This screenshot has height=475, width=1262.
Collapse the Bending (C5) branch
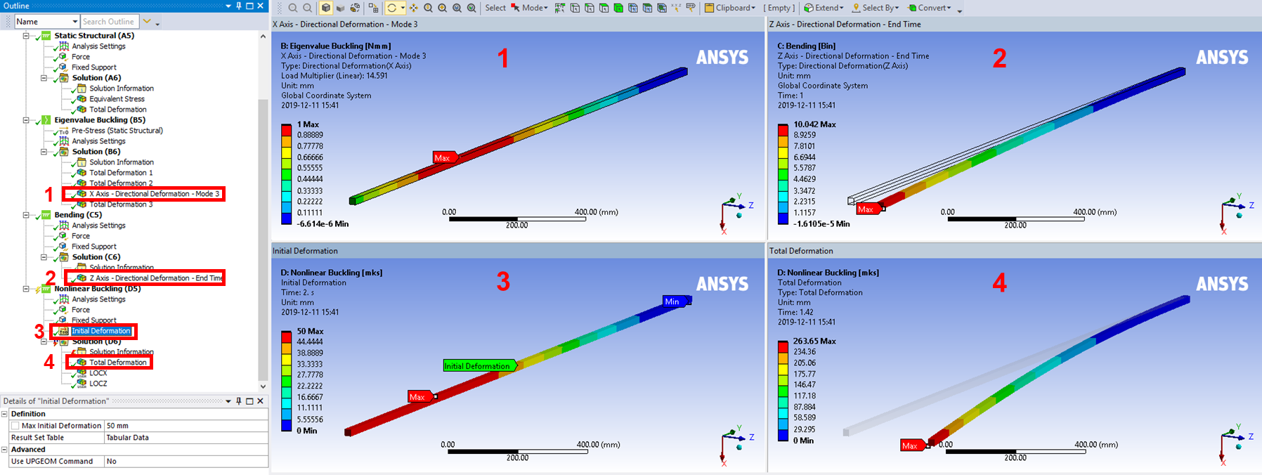[x=26, y=215]
